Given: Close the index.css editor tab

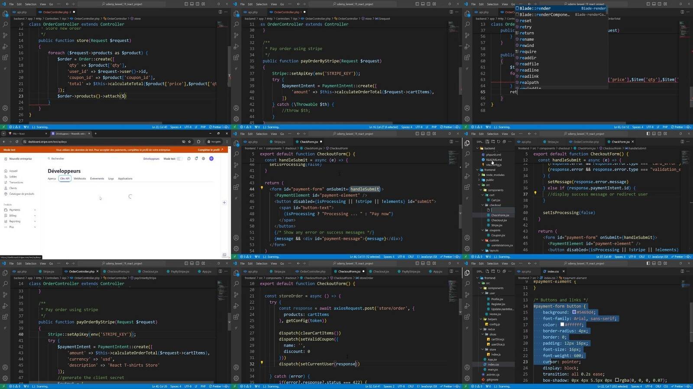Looking at the screenshot, I should 563,271.
